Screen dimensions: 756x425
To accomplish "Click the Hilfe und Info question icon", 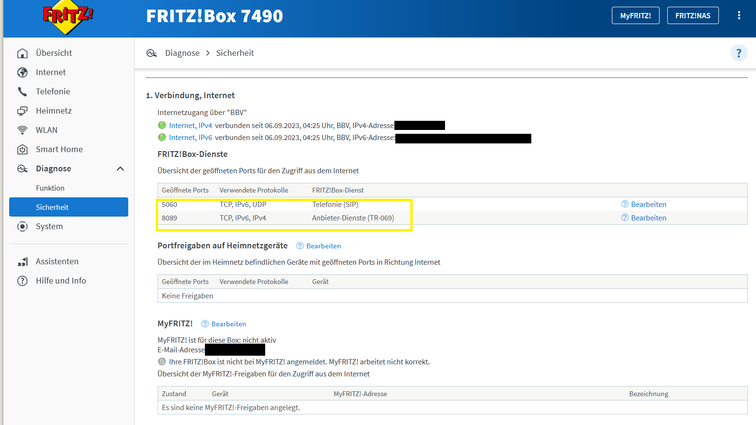I will pos(22,281).
